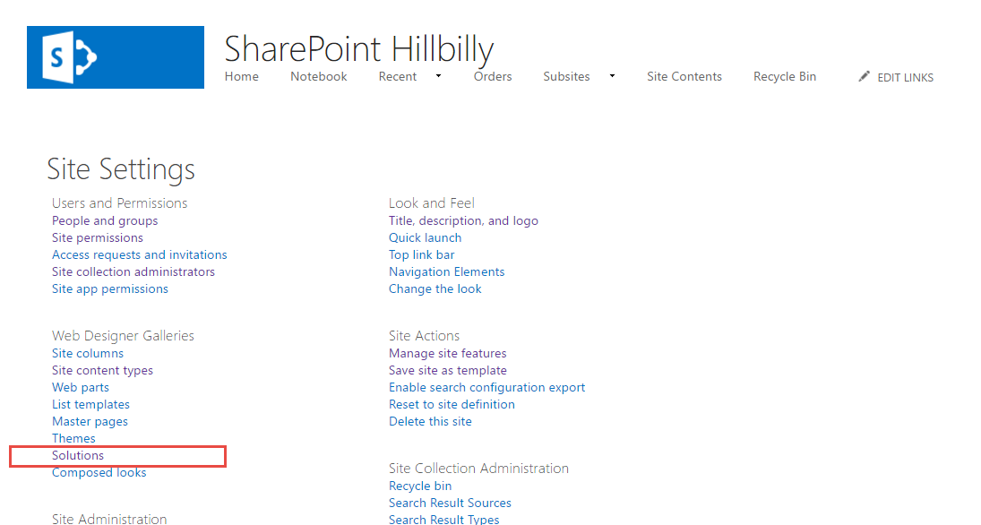Image resolution: width=981 pixels, height=525 pixels.
Task: Click EDIT LINKS text
Action: pyautogui.click(x=906, y=78)
